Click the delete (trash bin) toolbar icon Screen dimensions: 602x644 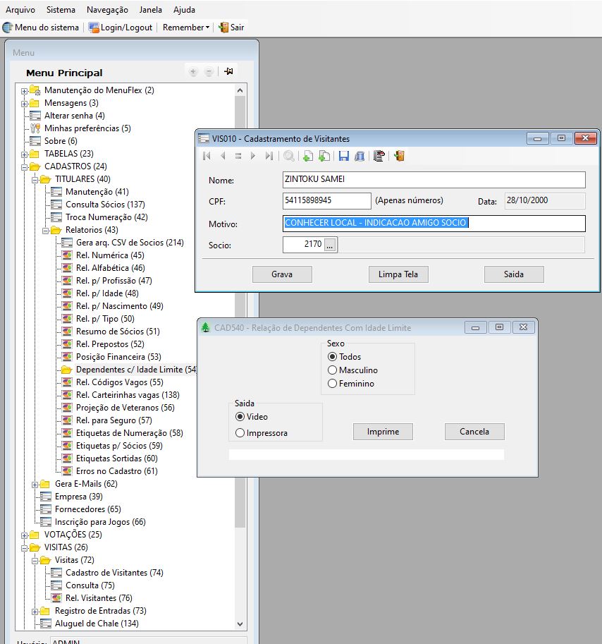pyautogui.click(x=360, y=157)
